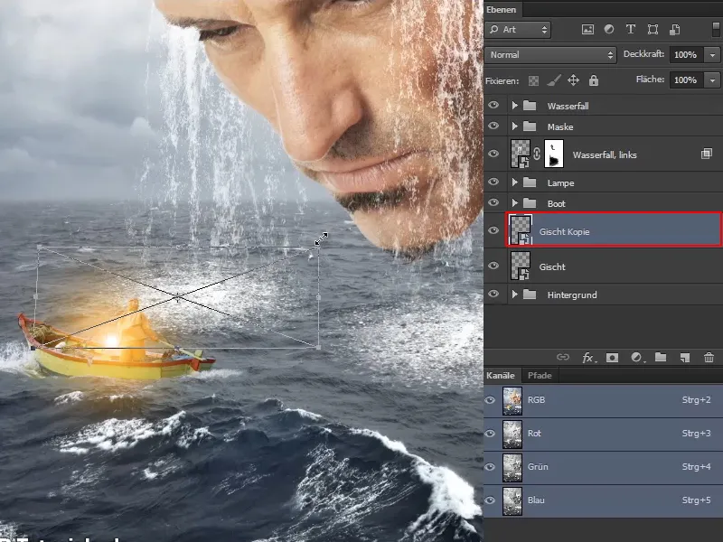Hide the Lampe group
The height and width of the screenshot is (542, 723).
pos(493,182)
